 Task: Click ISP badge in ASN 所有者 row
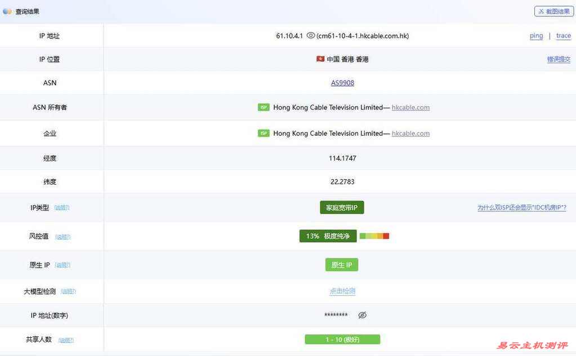[264, 107]
